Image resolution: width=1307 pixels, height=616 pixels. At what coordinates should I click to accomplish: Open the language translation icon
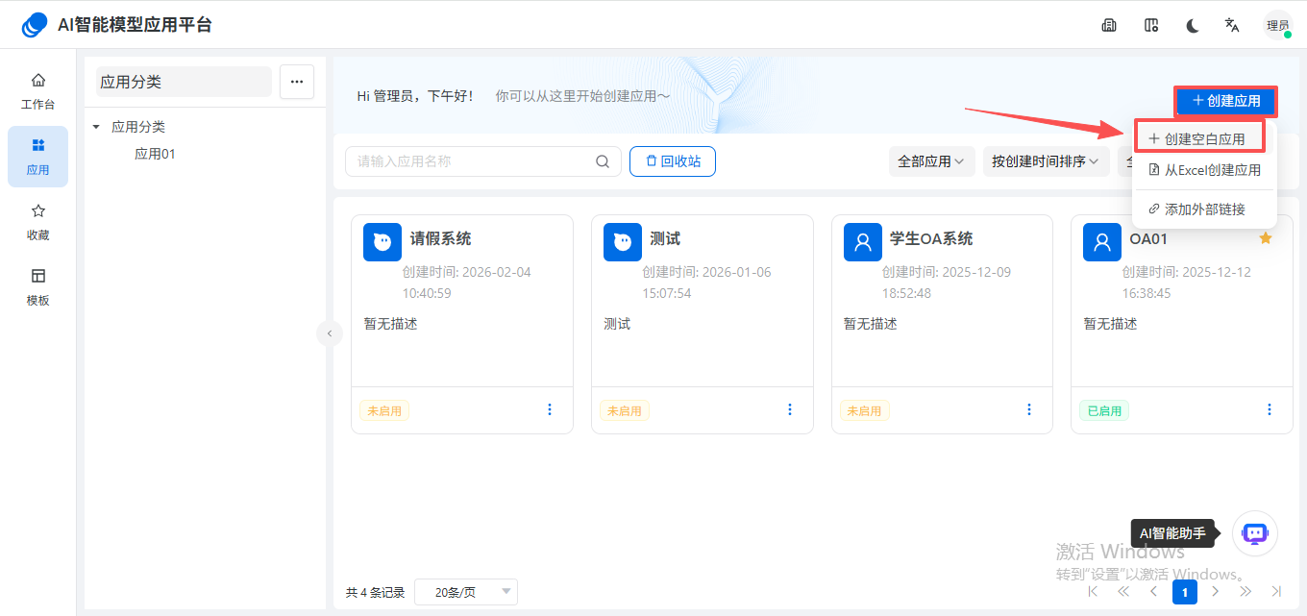[1232, 26]
